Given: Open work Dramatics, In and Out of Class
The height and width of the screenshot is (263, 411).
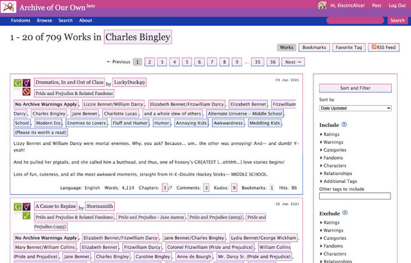Looking at the screenshot, I should [x=69, y=82].
